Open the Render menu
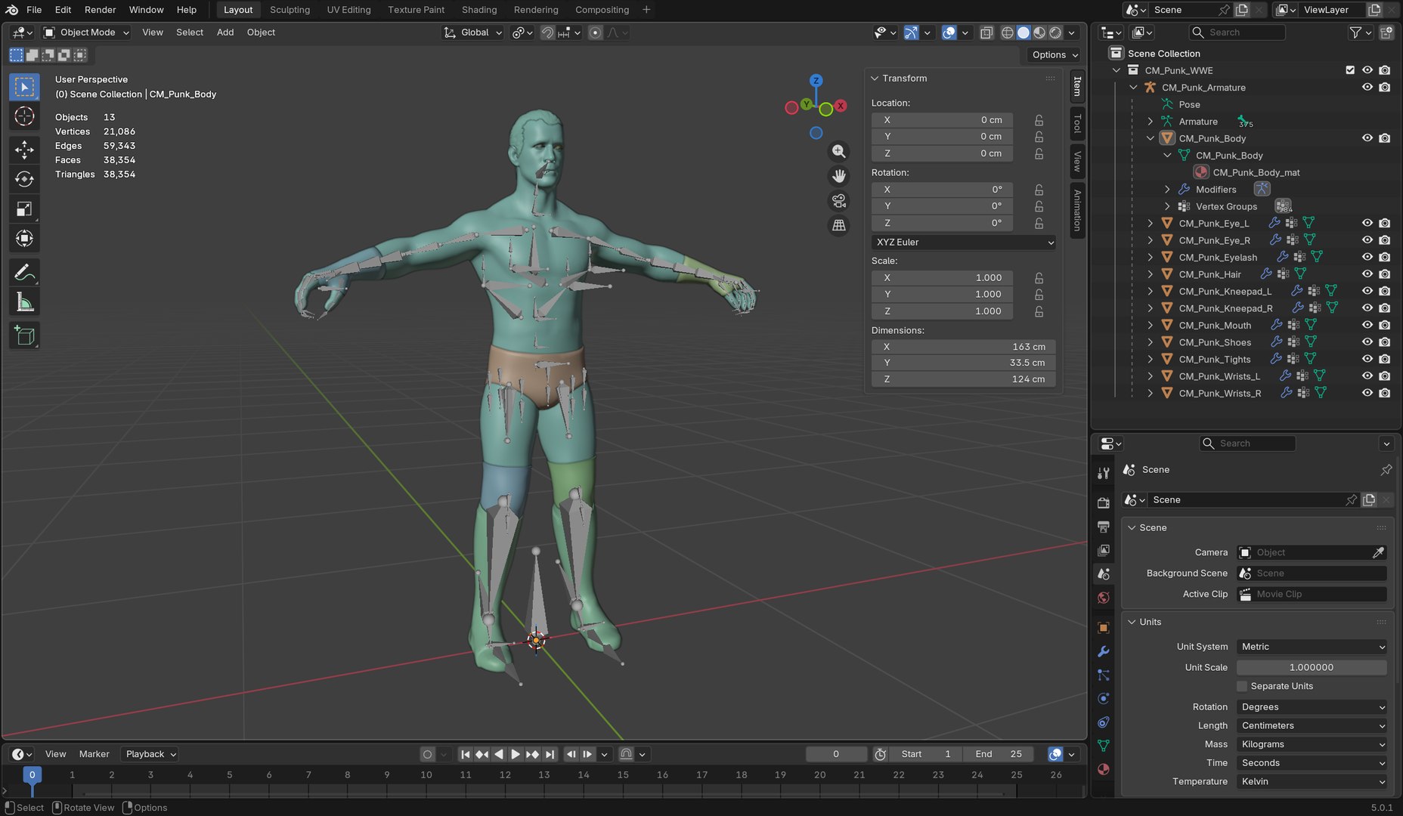 [100, 10]
